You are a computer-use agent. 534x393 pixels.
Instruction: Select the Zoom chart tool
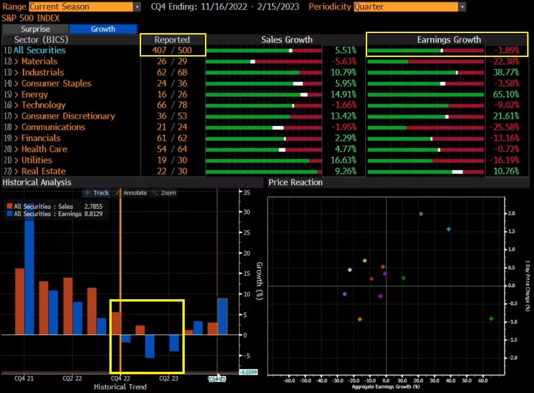pyautogui.click(x=165, y=193)
